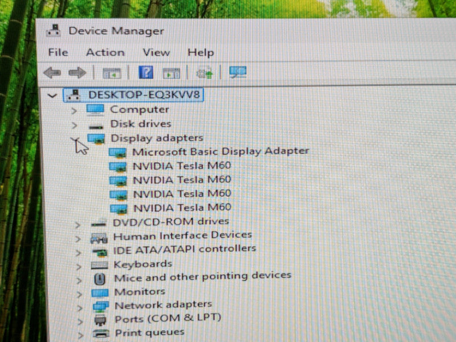Expand the Monitors category
The height and width of the screenshot is (342, 456).
click(x=79, y=294)
